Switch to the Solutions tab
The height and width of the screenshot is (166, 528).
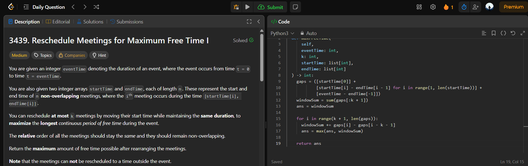click(x=90, y=21)
